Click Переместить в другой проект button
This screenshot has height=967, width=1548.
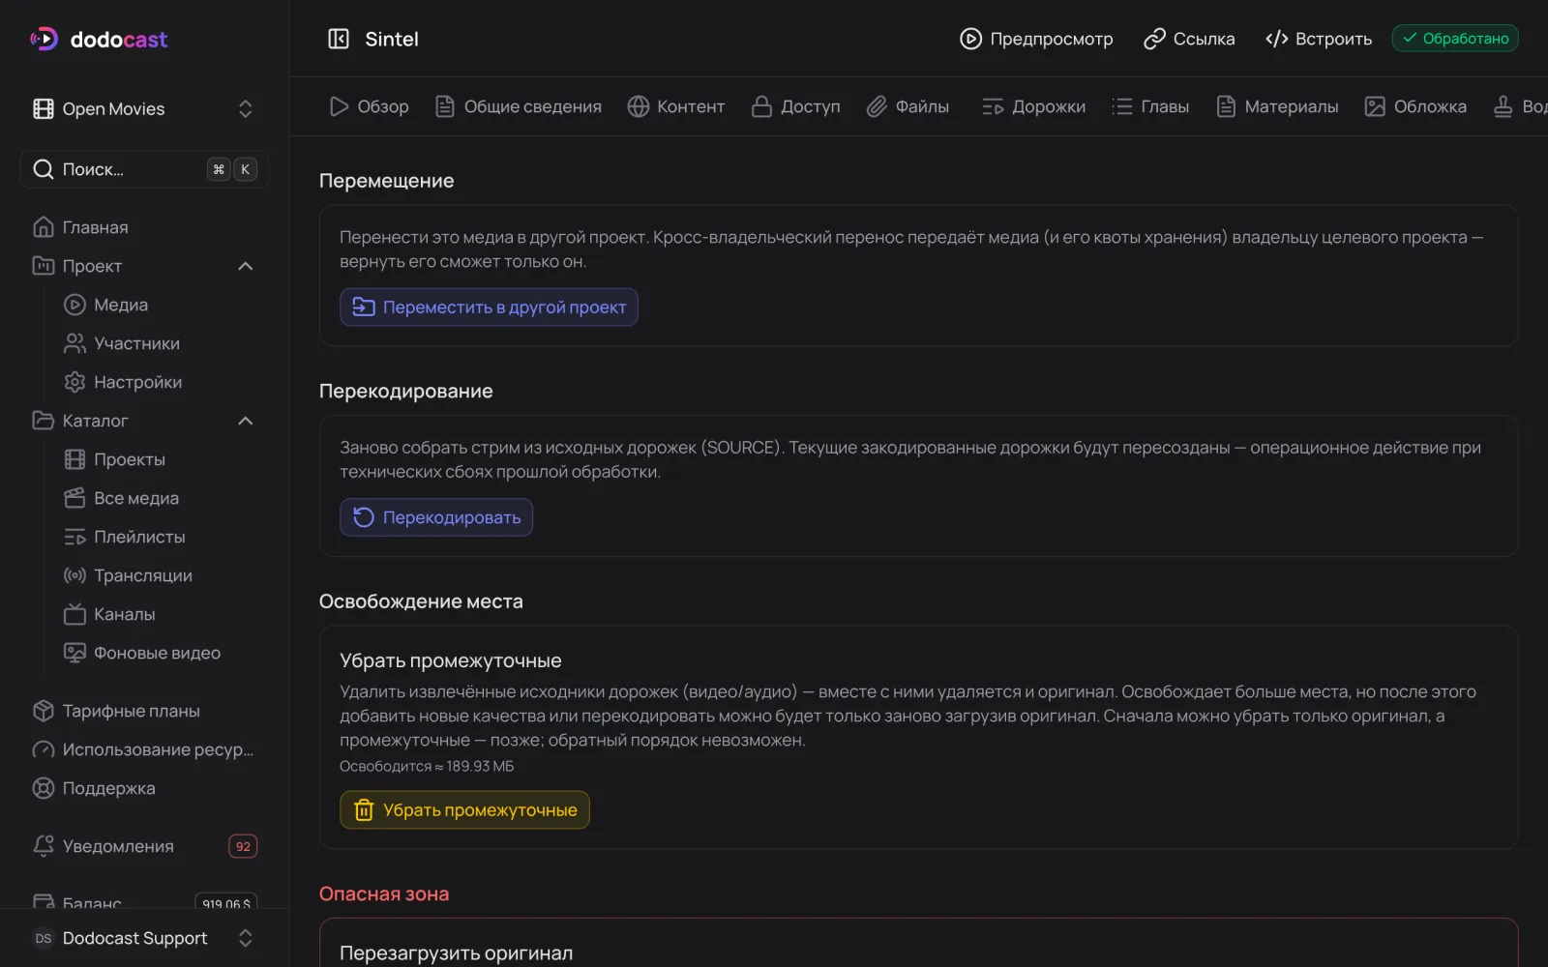pyautogui.click(x=489, y=307)
